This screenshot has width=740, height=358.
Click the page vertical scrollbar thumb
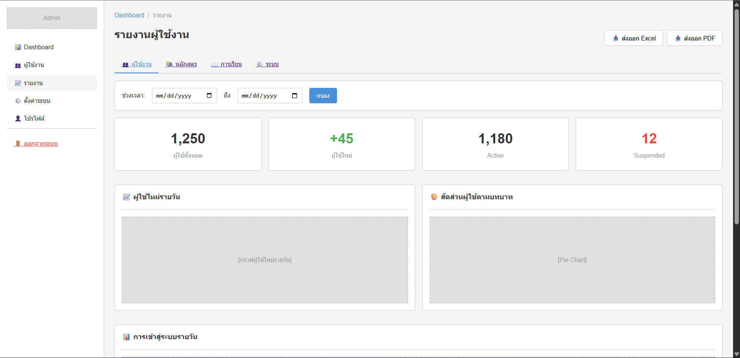pos(737,116)
